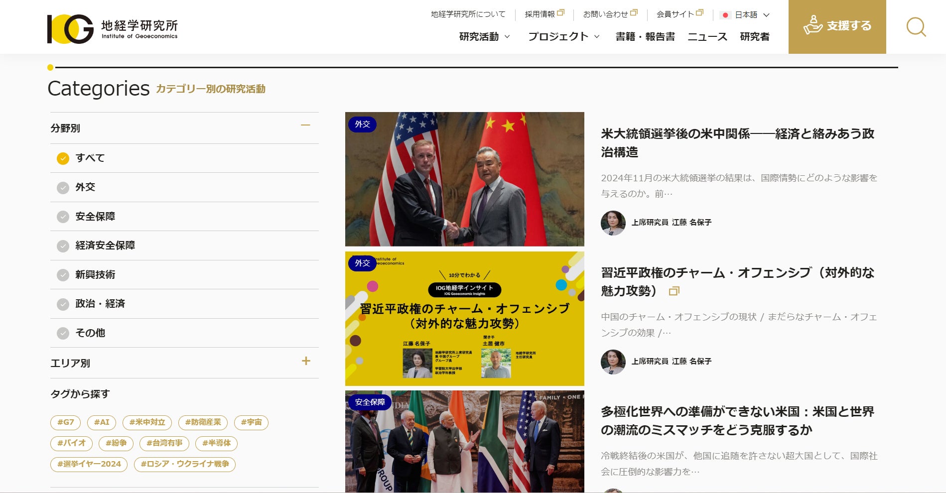Open 地経学研究所について link
Image resolution: width=946 pixels, height=493 pixels.
point(468,14)
